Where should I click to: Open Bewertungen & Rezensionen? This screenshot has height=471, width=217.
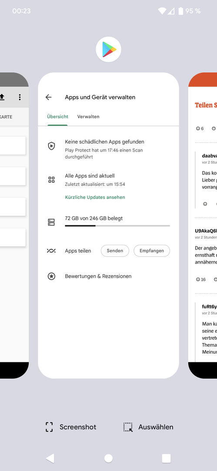(98, 276)
